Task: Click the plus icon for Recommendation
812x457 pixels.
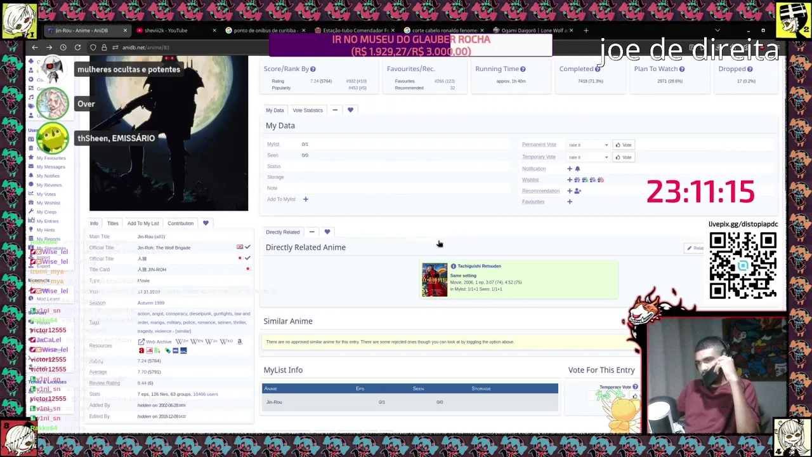Action: coord(570,191)
